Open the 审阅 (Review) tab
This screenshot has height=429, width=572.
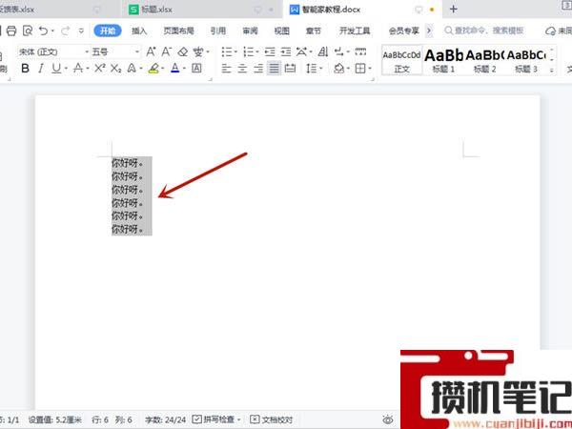250,31
